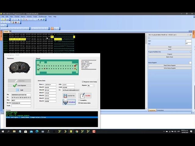Select the 'File corrupto' log line

[x=52, y=117]
